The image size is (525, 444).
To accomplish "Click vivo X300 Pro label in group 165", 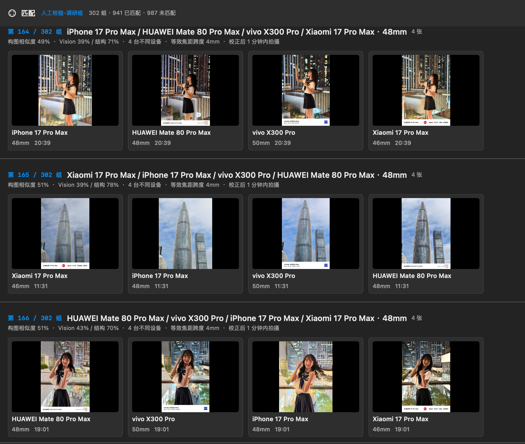I will click(x=274, y=276).
